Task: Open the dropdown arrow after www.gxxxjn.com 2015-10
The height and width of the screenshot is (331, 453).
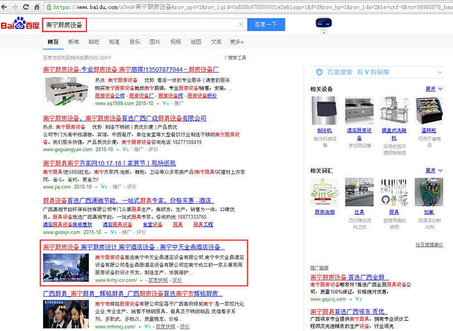Action: [105, 232]
